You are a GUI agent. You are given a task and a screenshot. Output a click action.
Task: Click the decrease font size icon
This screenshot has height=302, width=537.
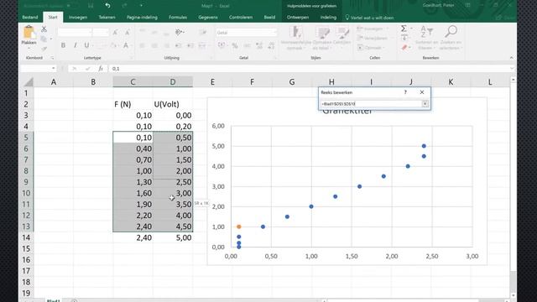tap(127, 33)
